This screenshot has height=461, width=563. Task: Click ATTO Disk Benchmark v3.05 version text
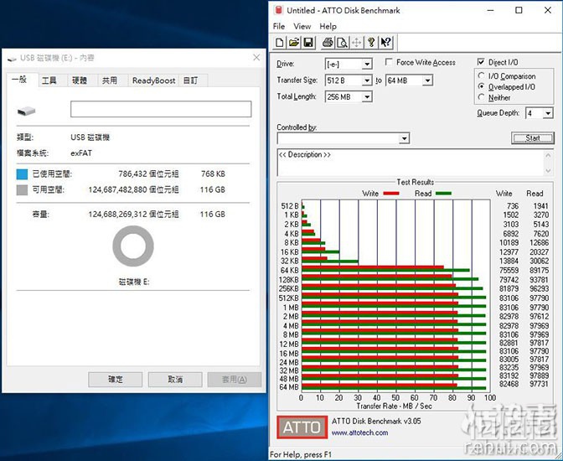tap(376, 421)
